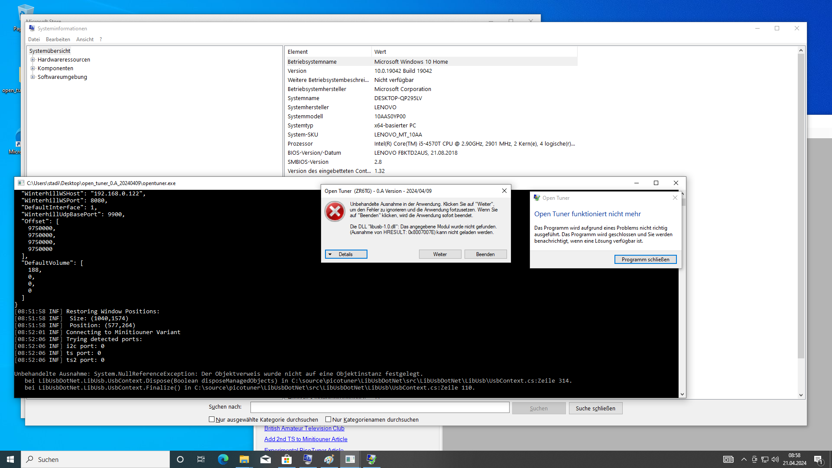This screenshot has height=468, width=832.
Task: Launch Microsoft Edge from taskbar
Action: 223,459
